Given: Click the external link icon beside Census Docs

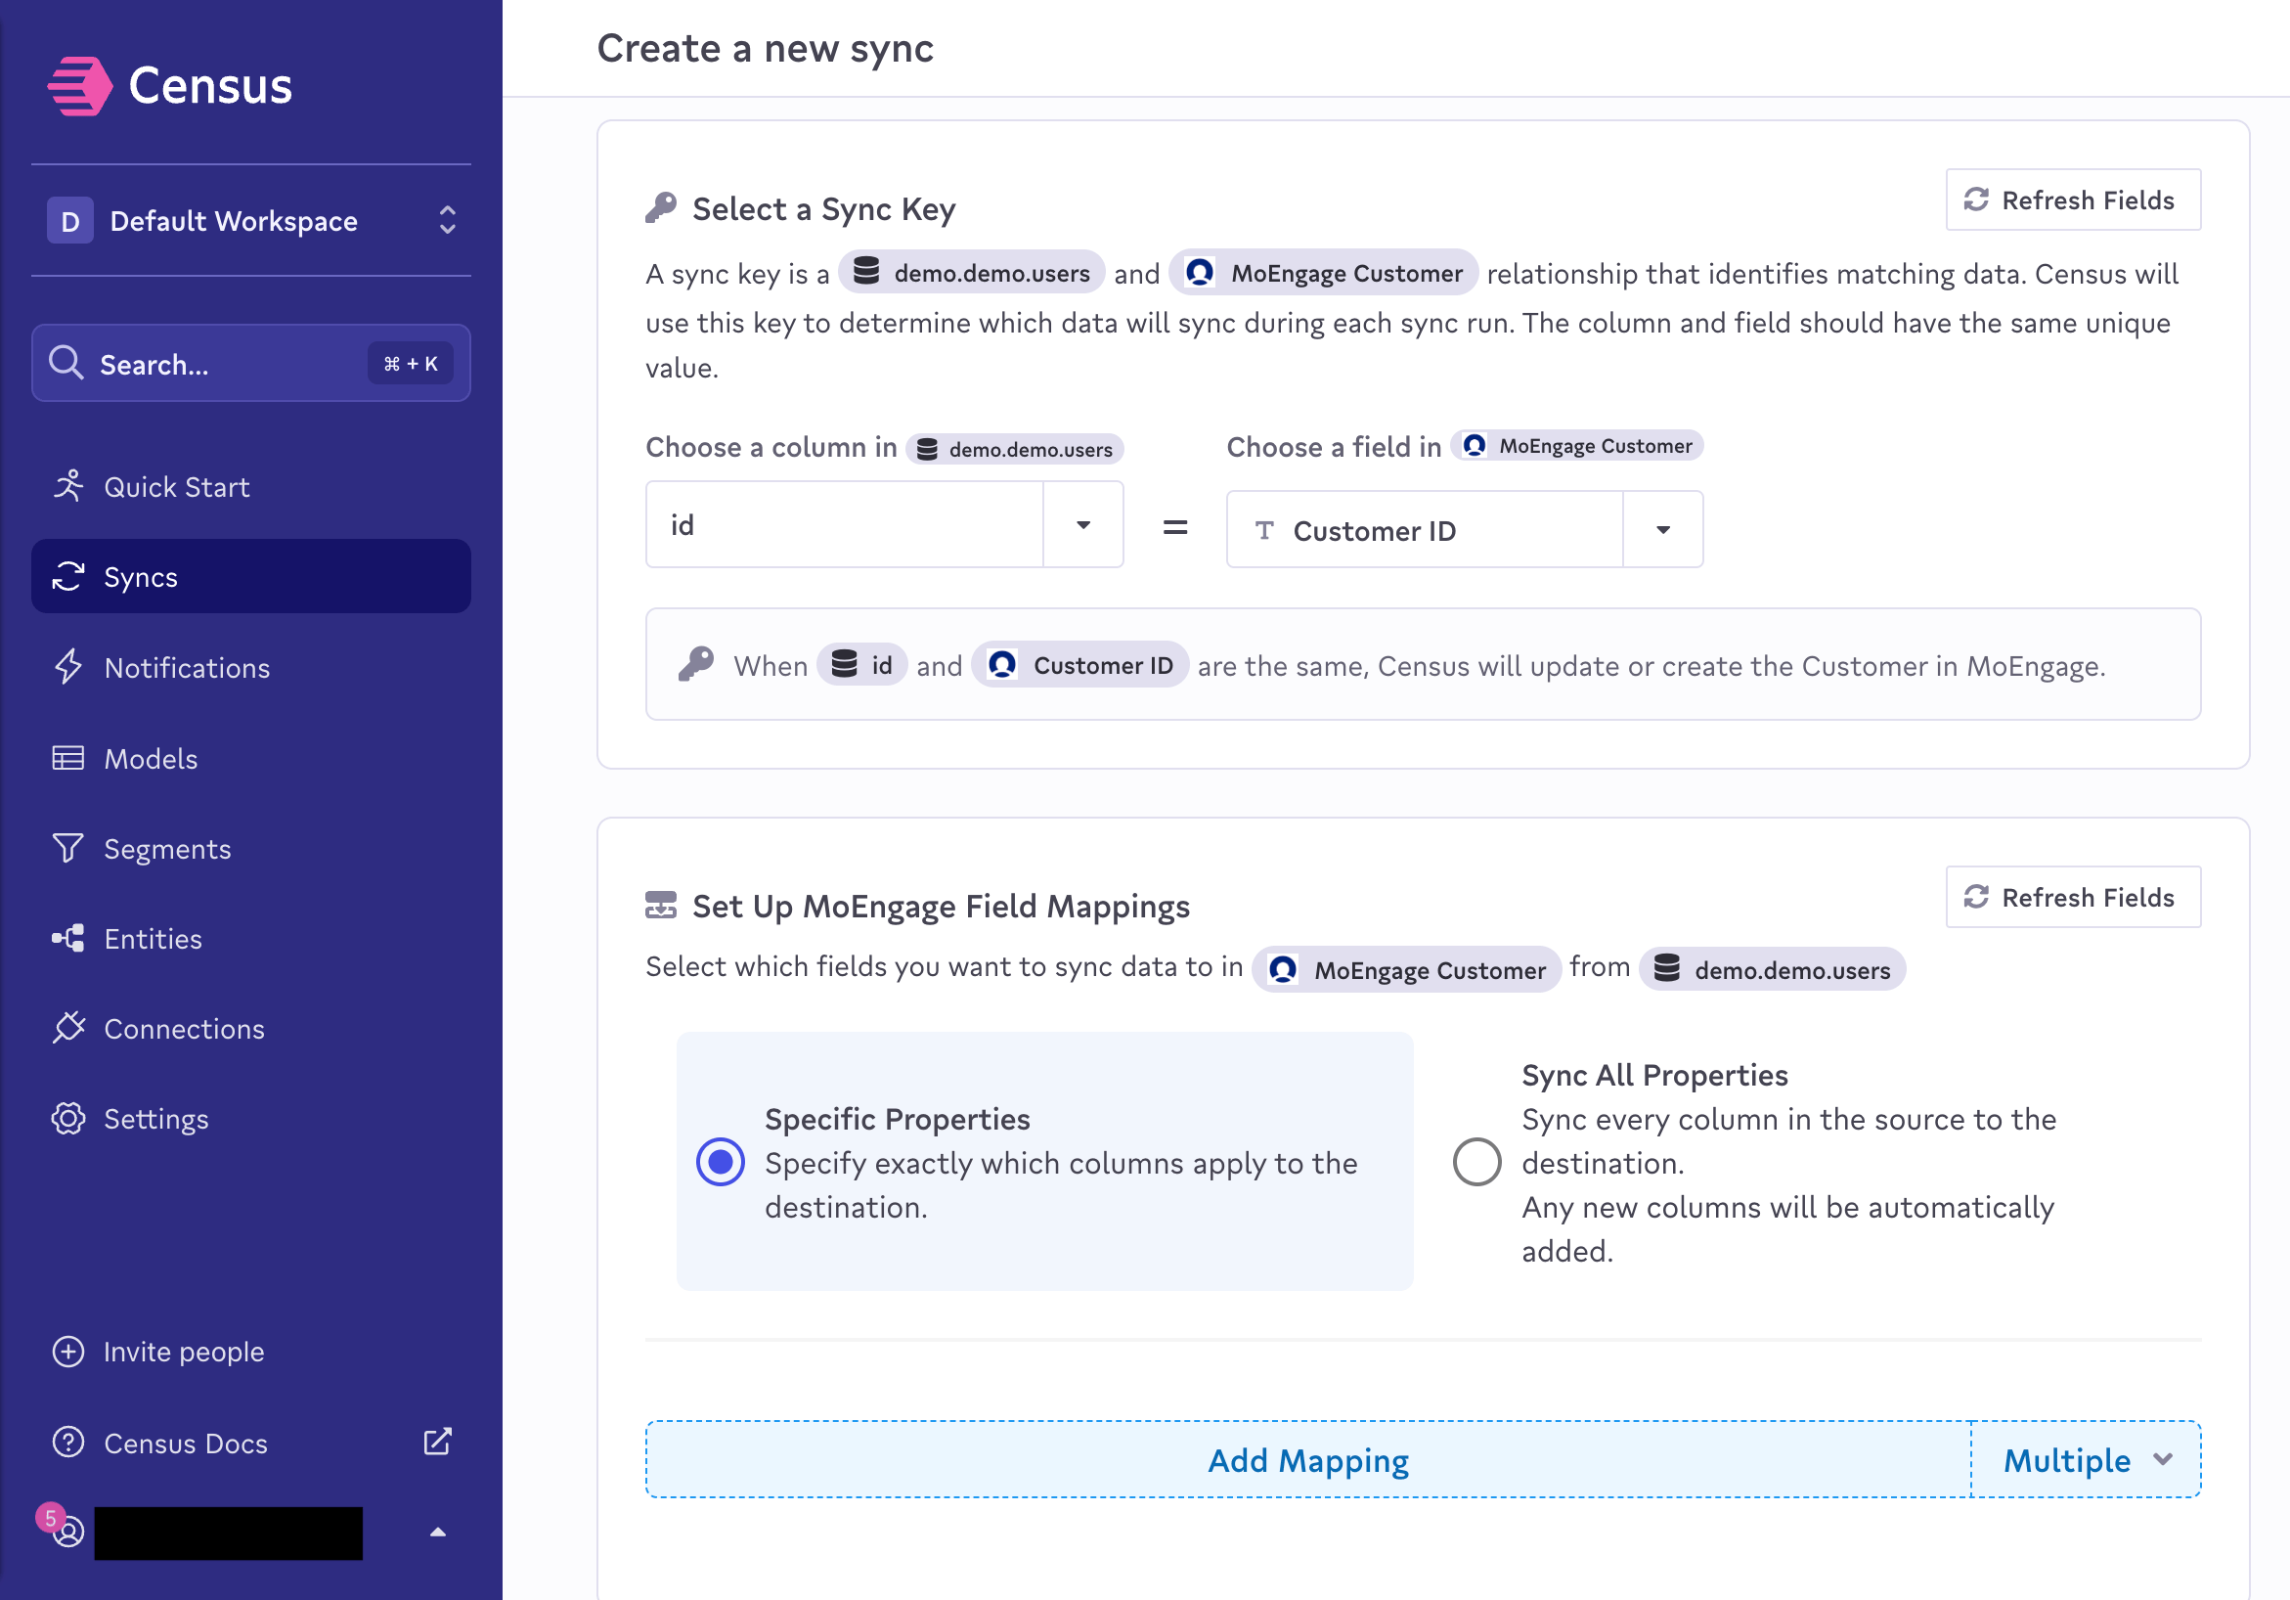Looking at the screenshot, I should click(437, 1442).
